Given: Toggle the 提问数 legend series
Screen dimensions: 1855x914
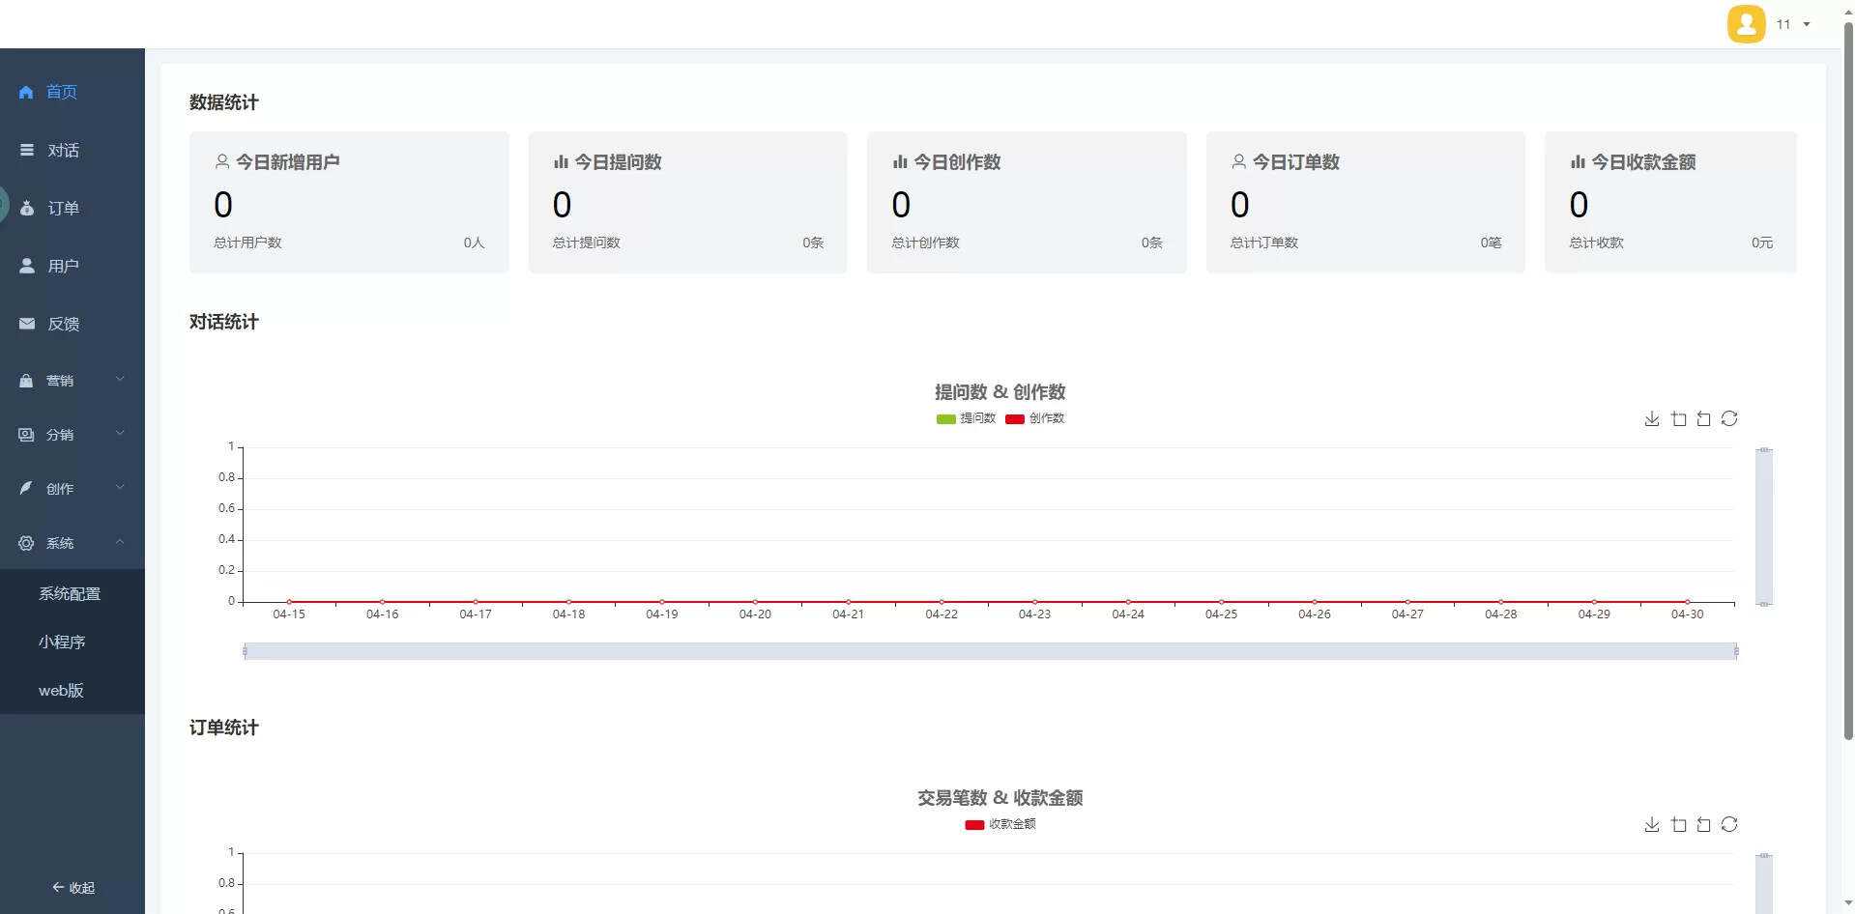Looking at the screenshot, I should 966,418.
